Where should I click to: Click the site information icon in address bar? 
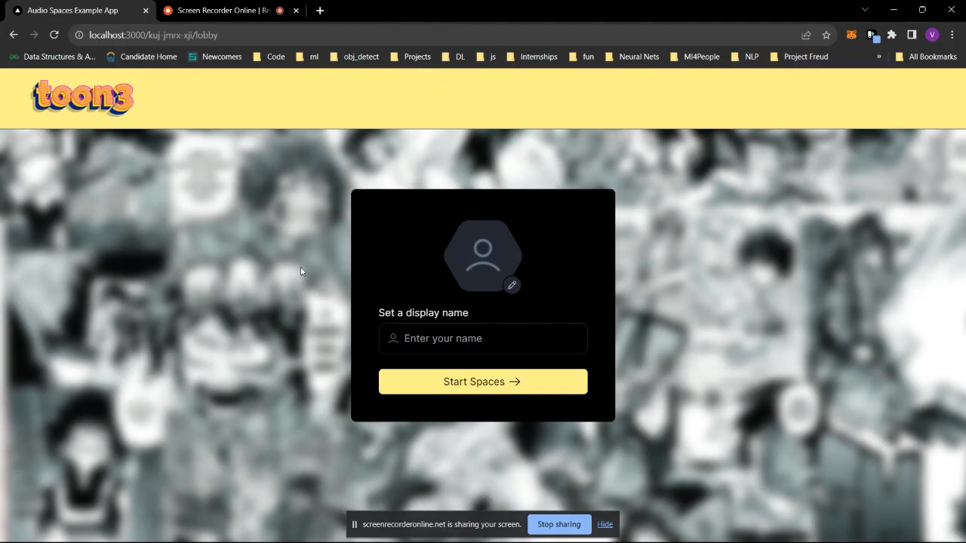pyautogui.click(x=78, y=35)
